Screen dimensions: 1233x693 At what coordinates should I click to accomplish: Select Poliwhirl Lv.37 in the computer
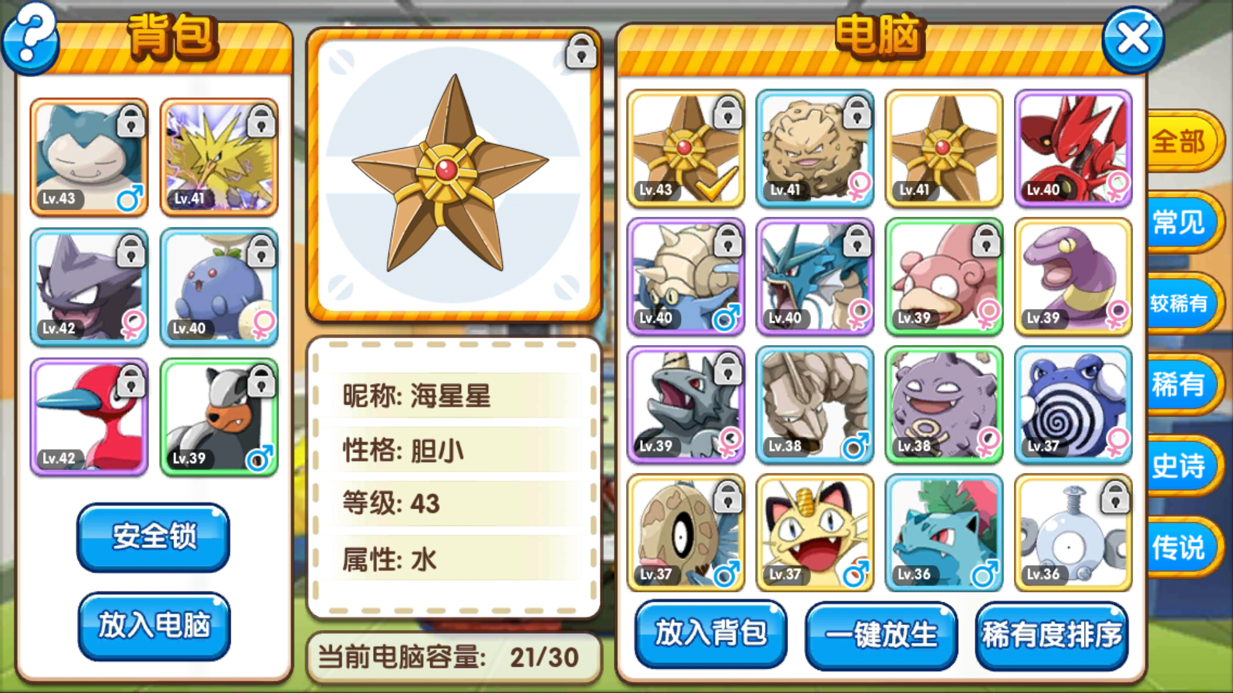point(1073,405)
